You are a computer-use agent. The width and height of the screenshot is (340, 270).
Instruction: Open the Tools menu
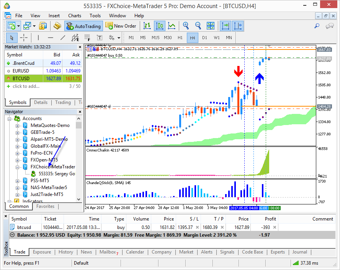pyautogui.click(x=95, y=16)
